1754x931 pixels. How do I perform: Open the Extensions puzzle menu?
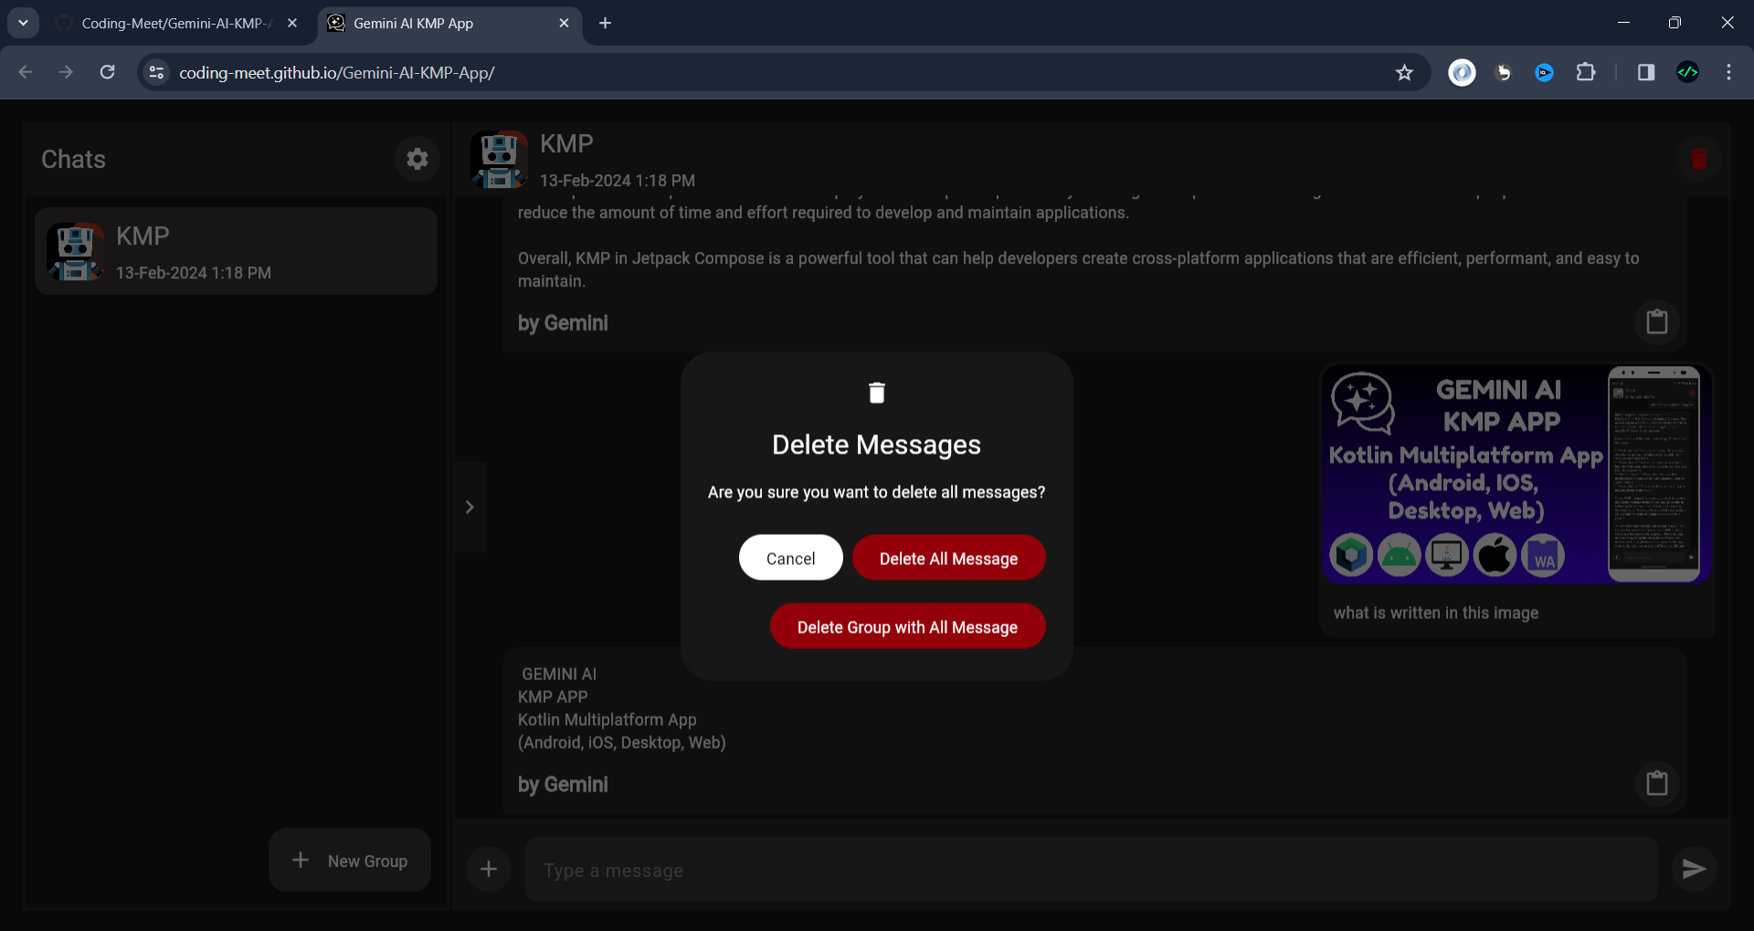pos(1586,72)
